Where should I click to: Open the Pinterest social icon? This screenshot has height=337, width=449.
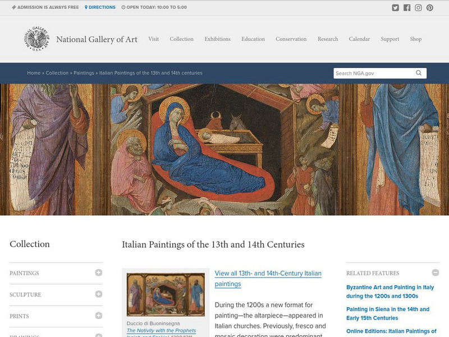(429, 8)
